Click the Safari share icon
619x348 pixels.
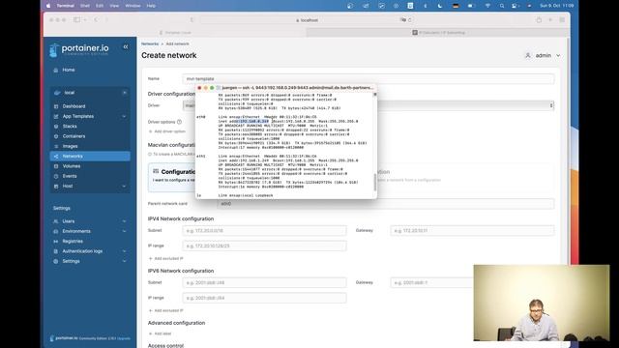539,19
